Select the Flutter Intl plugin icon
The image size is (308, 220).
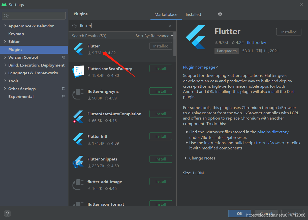[x=78, y=139]
